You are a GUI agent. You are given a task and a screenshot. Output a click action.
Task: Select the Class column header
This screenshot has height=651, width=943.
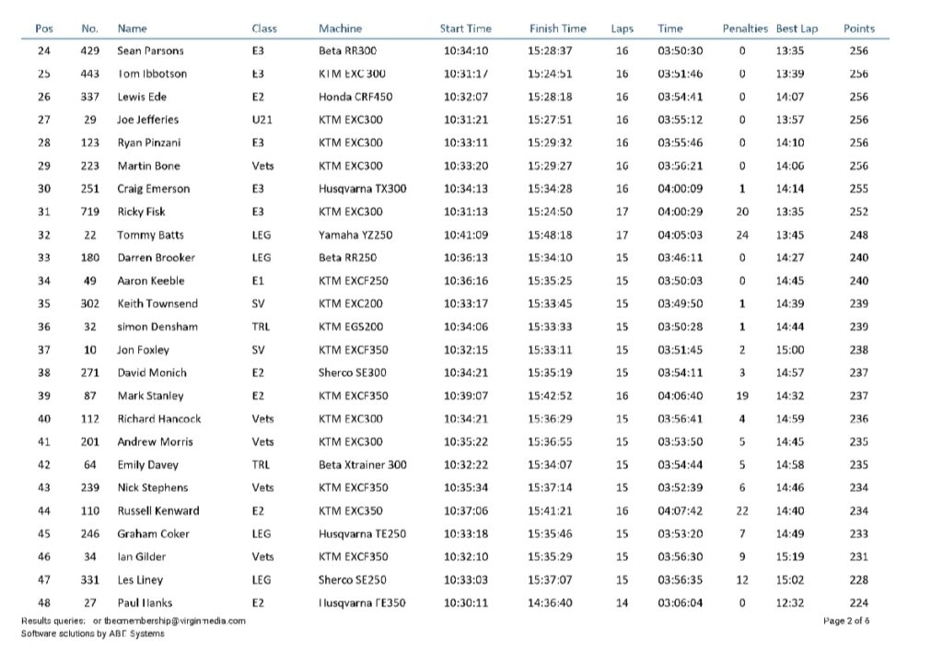pos(264,29)
